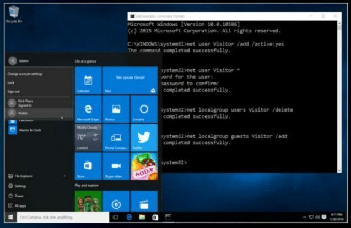Open the Minecraft Xbox tile
This screenshot has width=351, height=228.
click(x=88, y=201)
